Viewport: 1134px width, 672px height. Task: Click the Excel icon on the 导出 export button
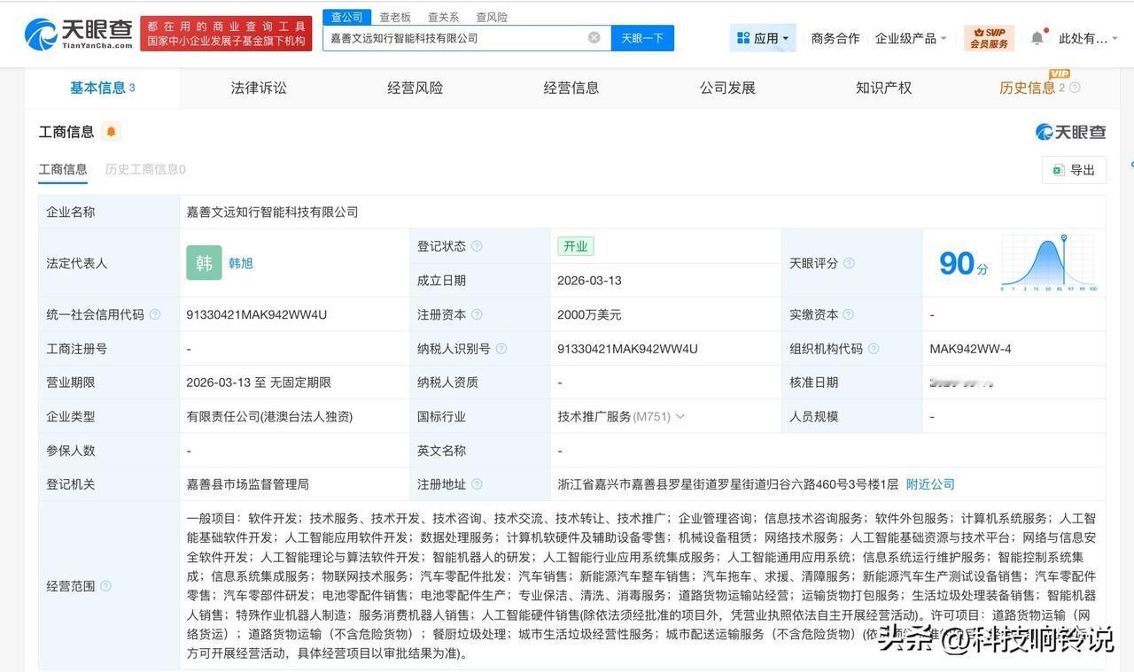click(x=1059, y=169)
